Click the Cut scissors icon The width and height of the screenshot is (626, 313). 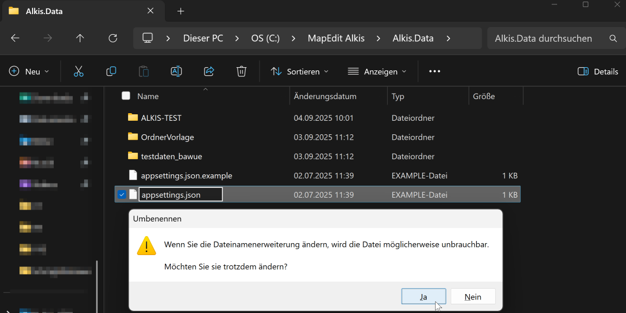coord(79,71)
